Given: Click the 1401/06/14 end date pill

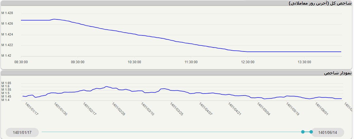Looking at the screenshot, I should (328, 132).
